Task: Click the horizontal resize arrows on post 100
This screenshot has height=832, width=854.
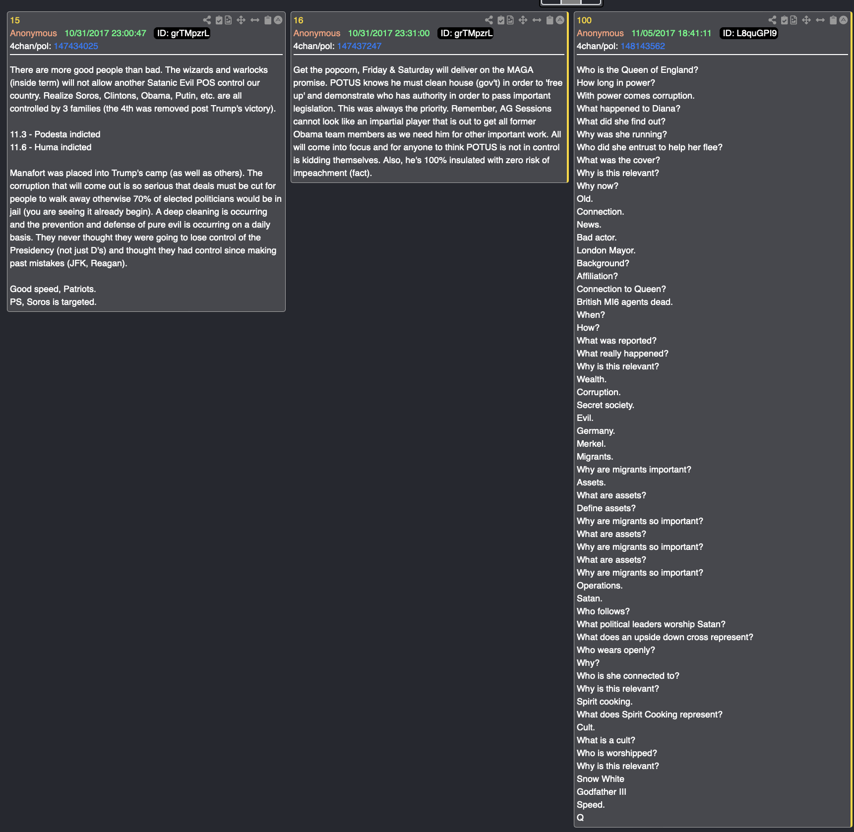Action: (820, 20)
